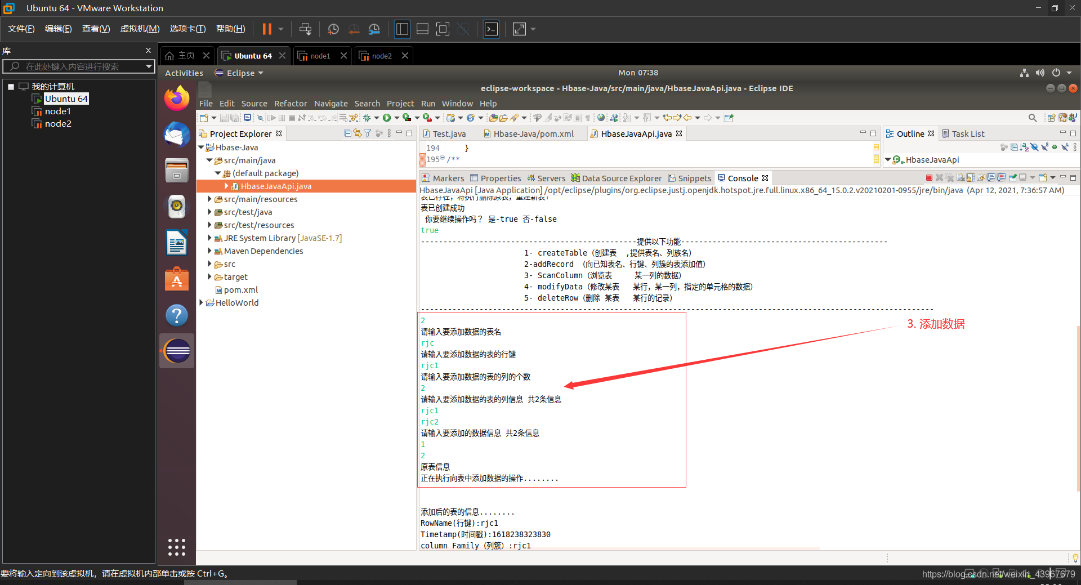Toggle Word Wrap in Console toolbar

pyautogui.click(x=981, y=178)
